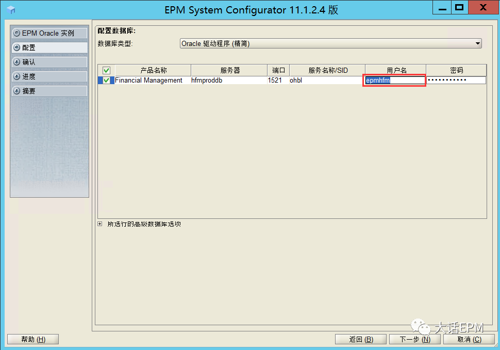Click the 服务名称/SID column header
The height and width of the screenshot is (350, 500).
click(x=327, y=70)
